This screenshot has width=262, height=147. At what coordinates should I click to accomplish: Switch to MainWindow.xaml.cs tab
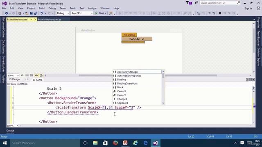click(x=50, y=20)
